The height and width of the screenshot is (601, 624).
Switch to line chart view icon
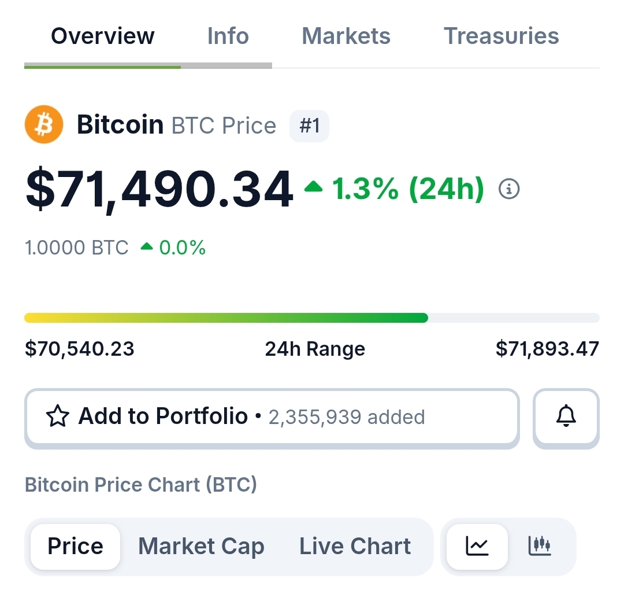(x=477, y=546)
